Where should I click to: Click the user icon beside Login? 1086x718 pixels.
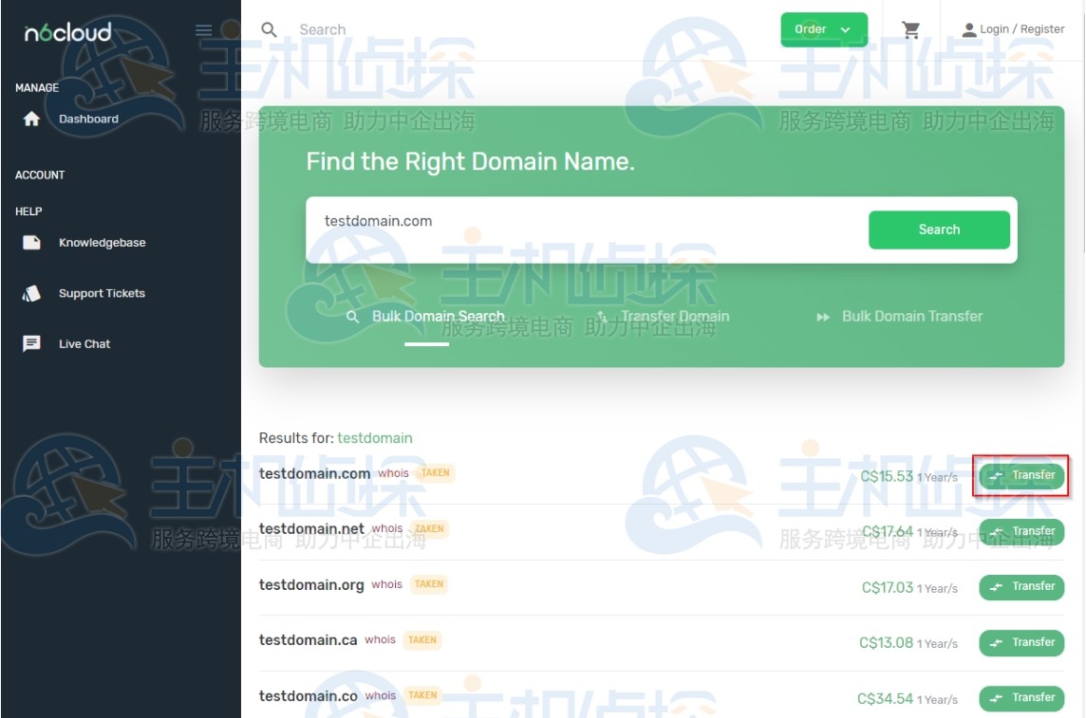pyautogui.click(x=969, y=29)
